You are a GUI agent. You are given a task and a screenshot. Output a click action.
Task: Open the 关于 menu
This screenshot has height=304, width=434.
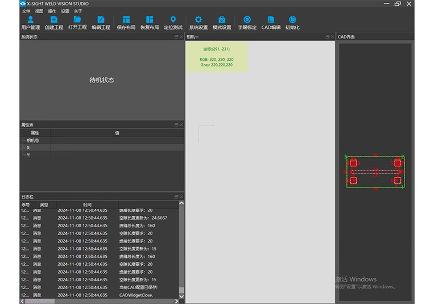pos(78,11)
